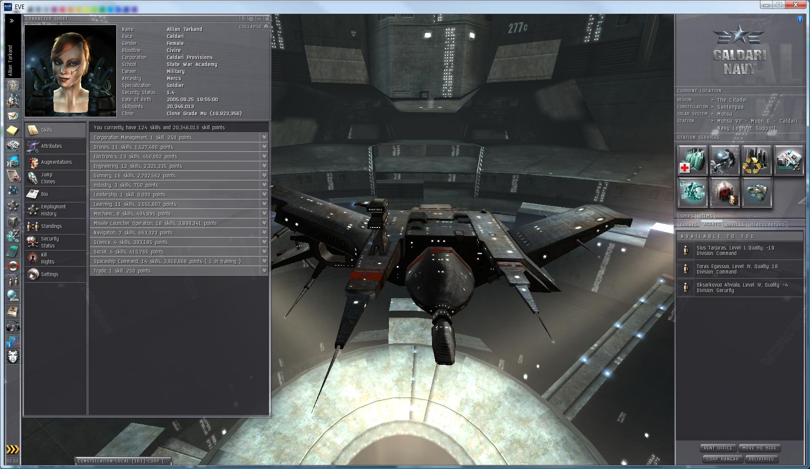810x469 pixels.
Task: Select agent Toras Egassuo
Action: (740, 269)
